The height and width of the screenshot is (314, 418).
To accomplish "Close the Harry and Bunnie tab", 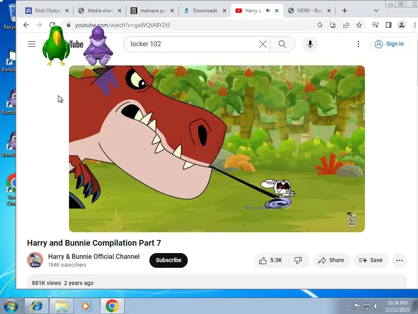I will tap(277, 11).
